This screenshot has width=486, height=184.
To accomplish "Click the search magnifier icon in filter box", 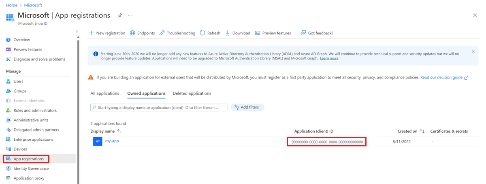I will tap(94, 108).
